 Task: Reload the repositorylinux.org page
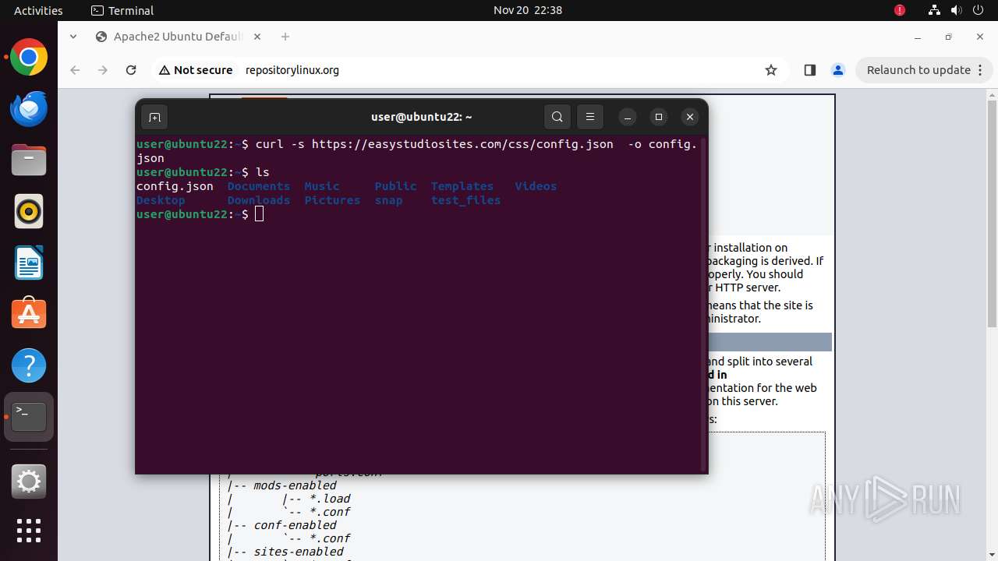pyautogui.click(x=131, y=70)
